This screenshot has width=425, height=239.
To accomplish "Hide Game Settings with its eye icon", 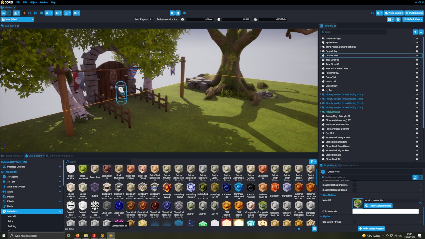I will click(417, 38).
